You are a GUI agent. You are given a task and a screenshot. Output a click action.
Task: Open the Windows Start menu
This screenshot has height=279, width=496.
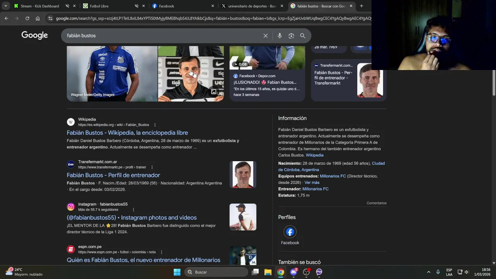(177, 272)
